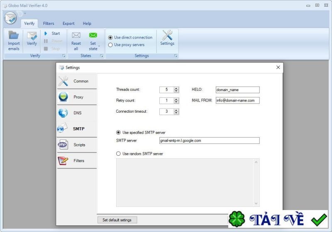The height and width of the screenshot is (232, 332).
Task: Click the Import emails label
Action: click(x=14, y=46)
